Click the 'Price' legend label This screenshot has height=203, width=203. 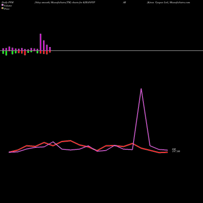(6, 9)
